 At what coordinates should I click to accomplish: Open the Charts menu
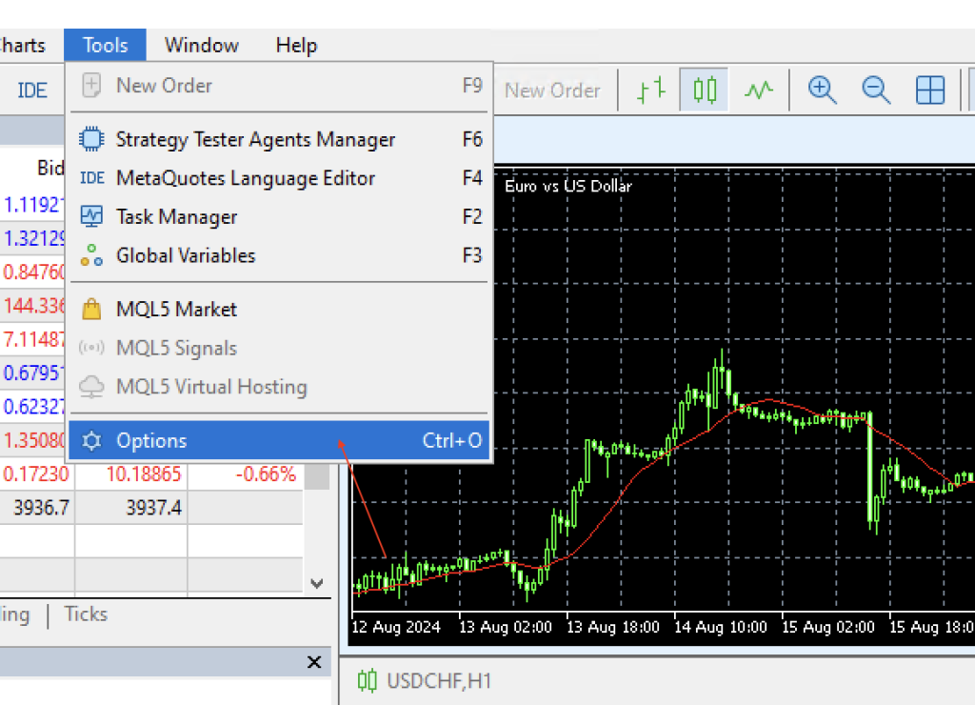[23, 45]
